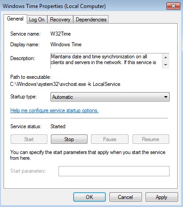Screen dimensions: 183x207
Task: Switch to the Dependencies tab
Action: pos(91,20)
